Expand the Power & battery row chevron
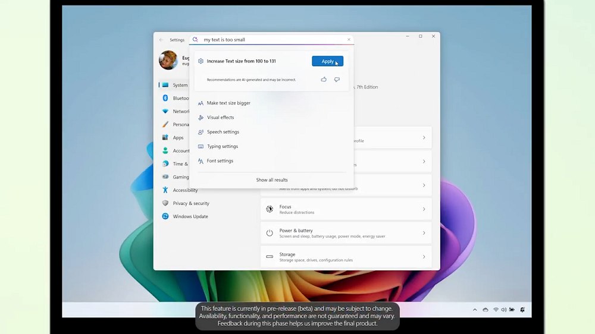595x334 pixels. point(424,233)
